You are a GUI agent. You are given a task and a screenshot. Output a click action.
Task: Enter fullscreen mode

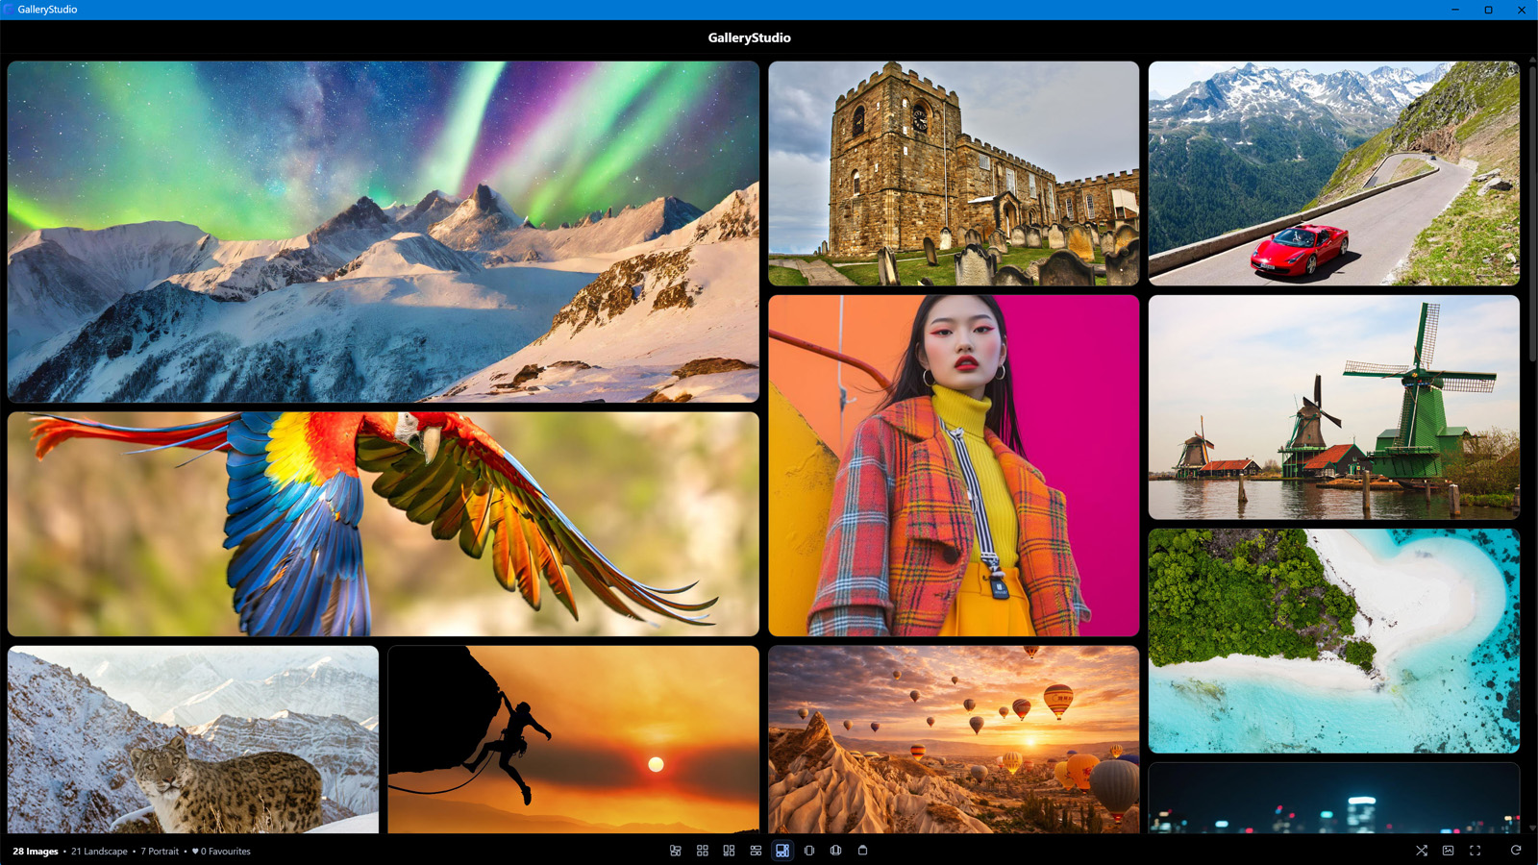tap(1476, 851)
